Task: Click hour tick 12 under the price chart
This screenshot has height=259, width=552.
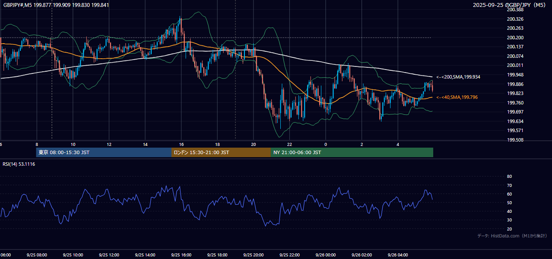Action: click(x=109, y=144)
